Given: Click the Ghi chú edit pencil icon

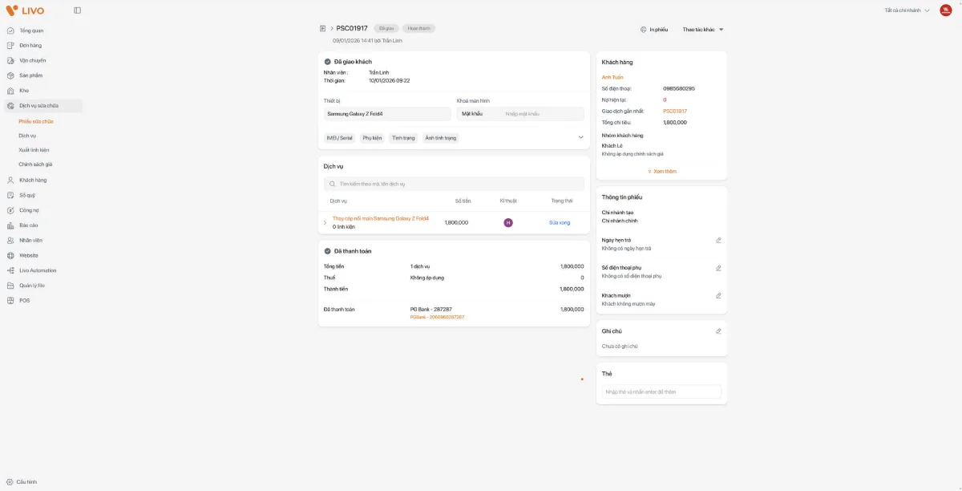Looking at the screenshot, I should pos(718,331).
